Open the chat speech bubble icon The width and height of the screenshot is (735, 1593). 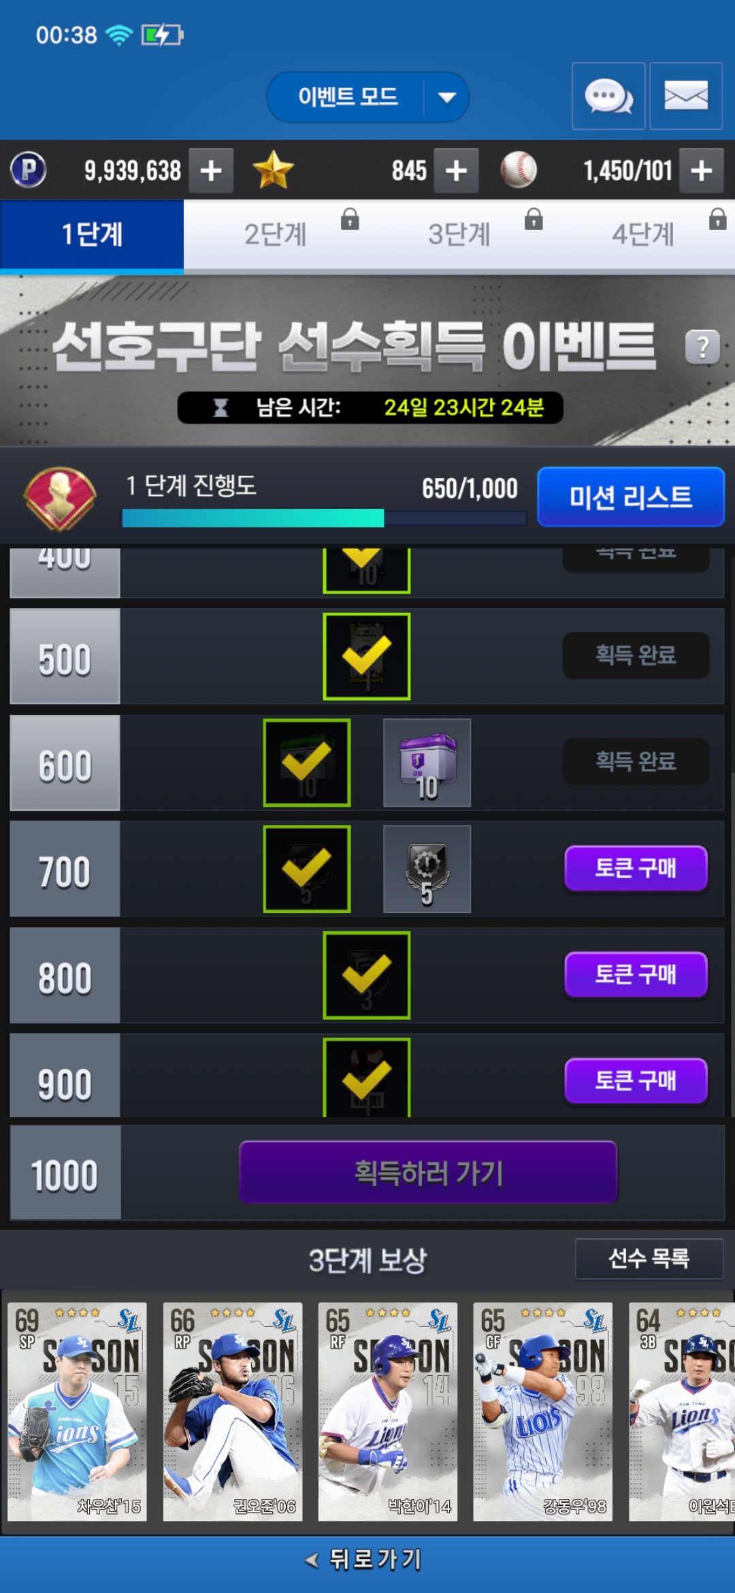[x=608, y=96]
